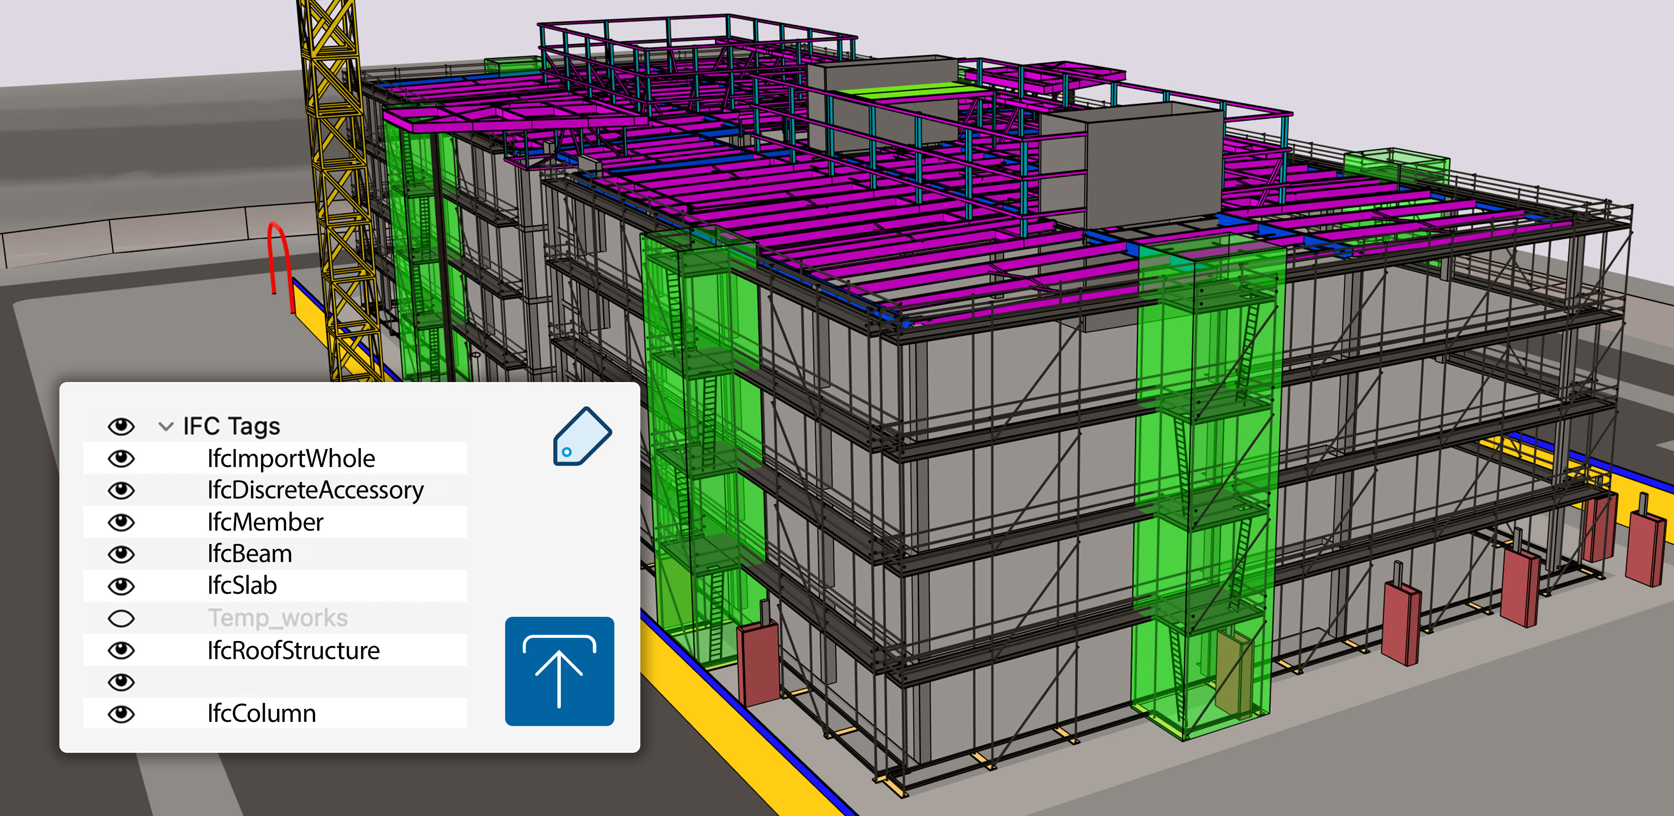
Task: Show the hidden Temp_works tag
Action: tap(121, 618)
